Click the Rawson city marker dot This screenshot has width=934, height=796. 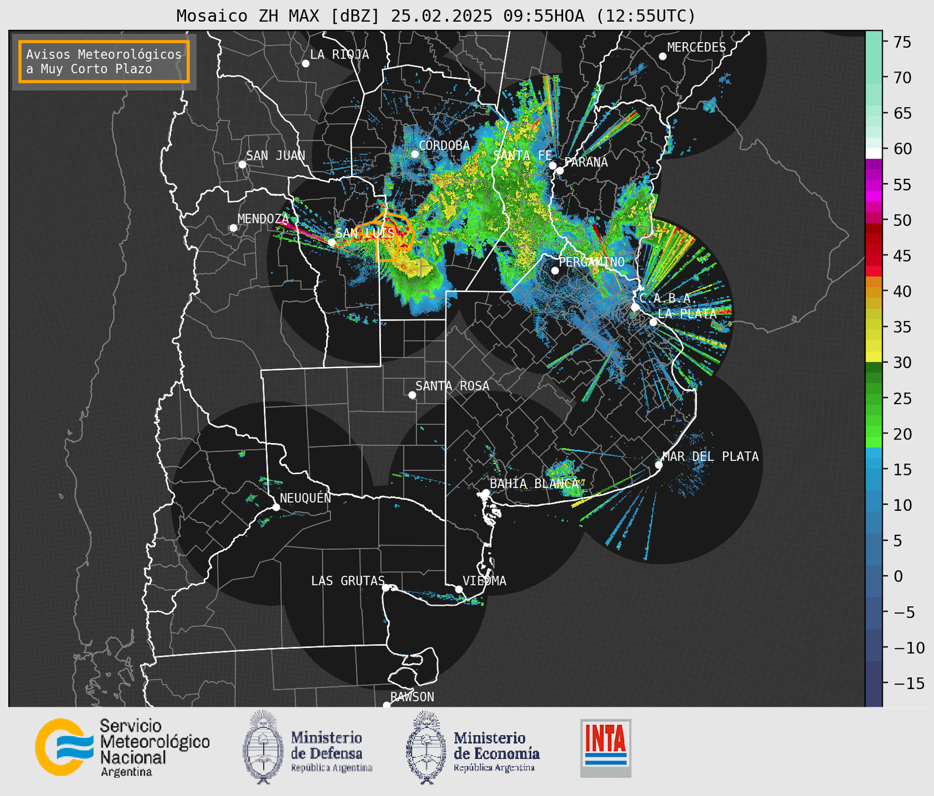click(x=386, y=705)
